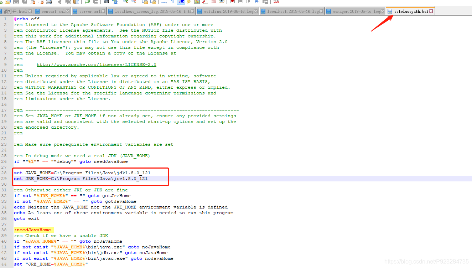Viewport: 472px width, 268px height.
Task: Open the localhost.2019-05-16.log tab
Action: point(292,11)
